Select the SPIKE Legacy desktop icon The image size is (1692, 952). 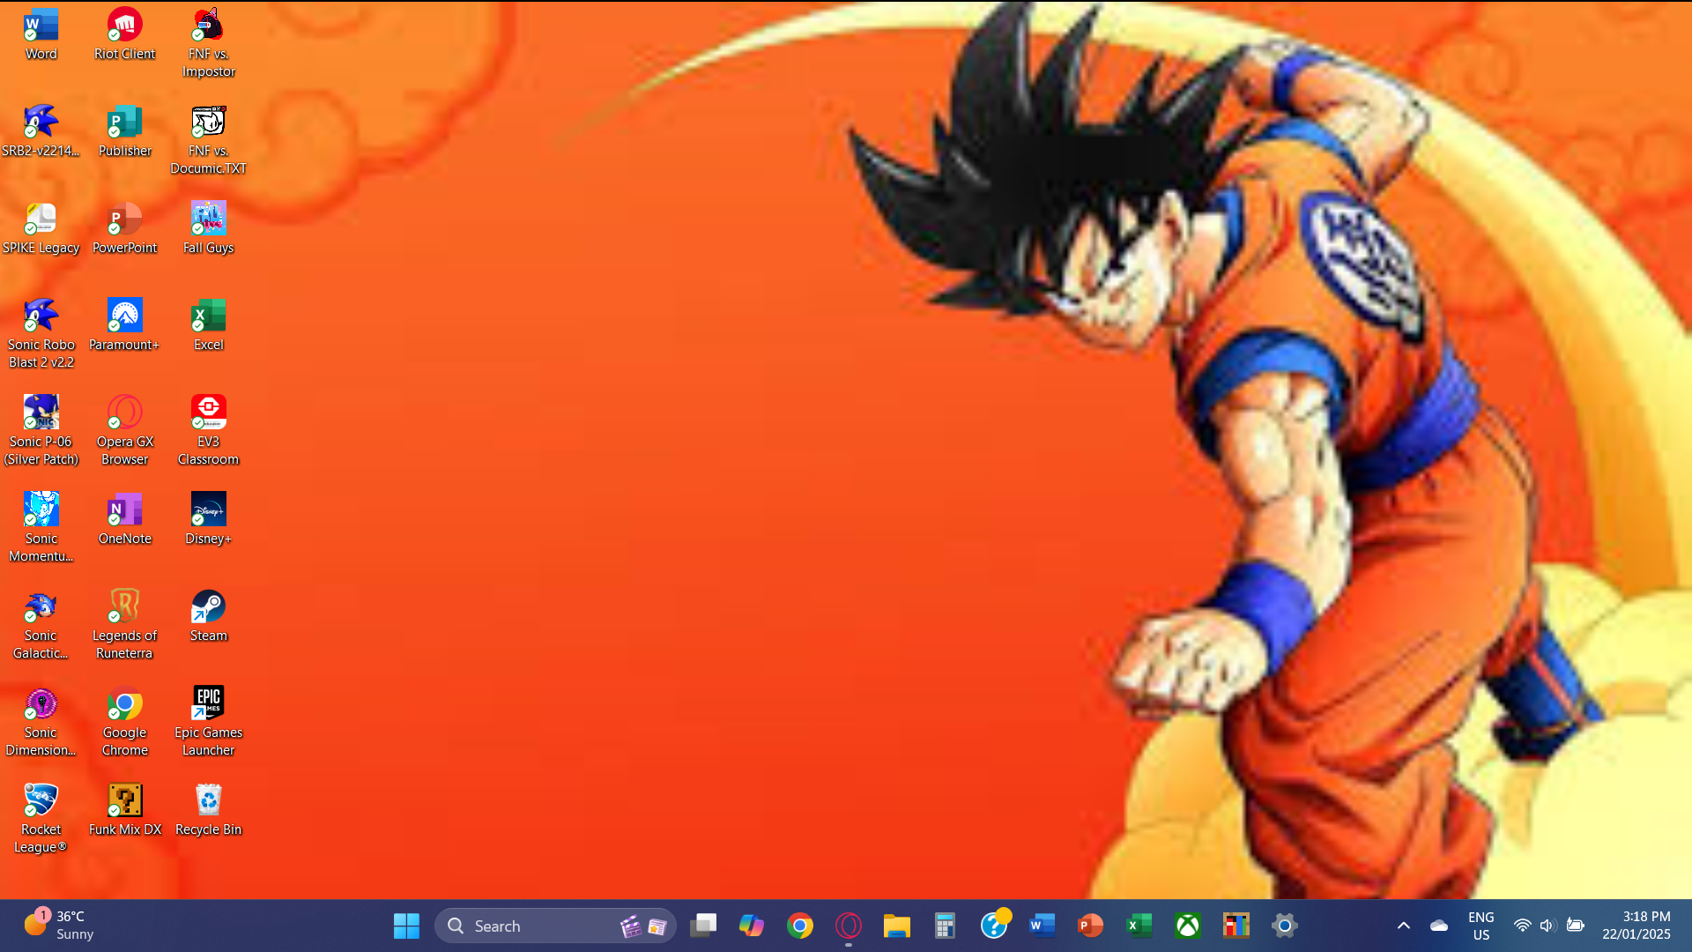[41, 229]
